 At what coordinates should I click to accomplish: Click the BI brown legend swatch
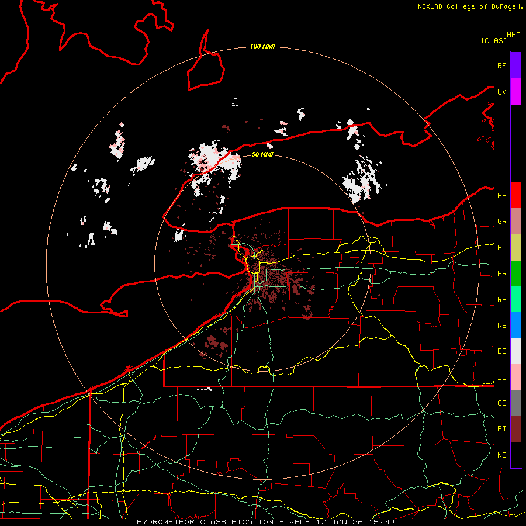tap(516, 429)
